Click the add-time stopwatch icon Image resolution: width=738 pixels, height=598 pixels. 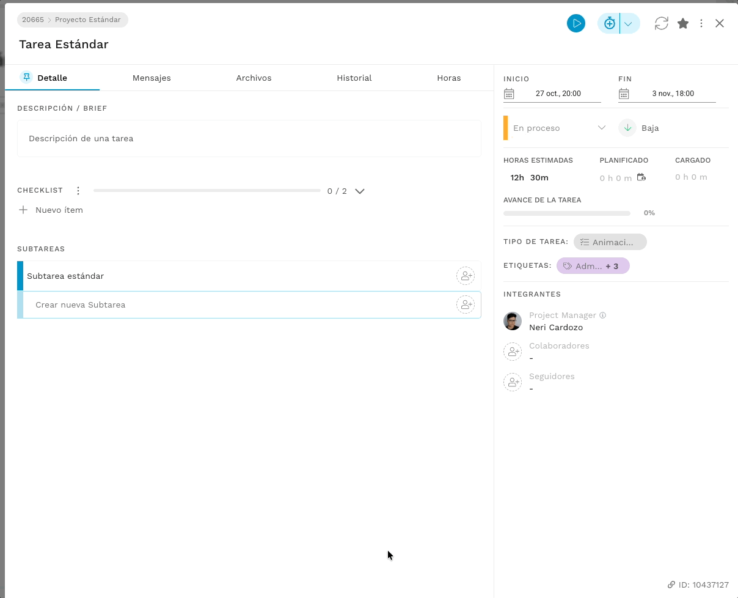point(609,23)
